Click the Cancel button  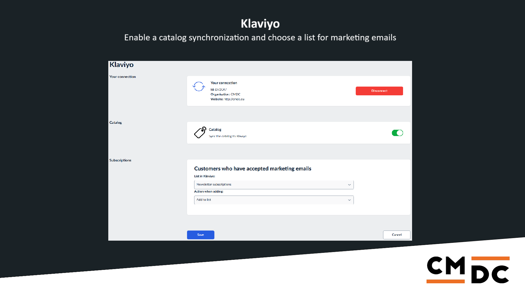pos(396,235)
